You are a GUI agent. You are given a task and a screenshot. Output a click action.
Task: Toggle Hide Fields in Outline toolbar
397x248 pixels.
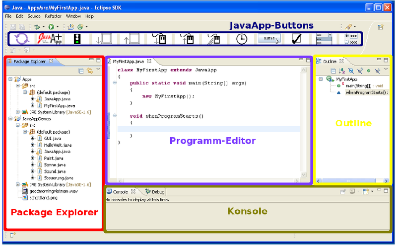351,71
